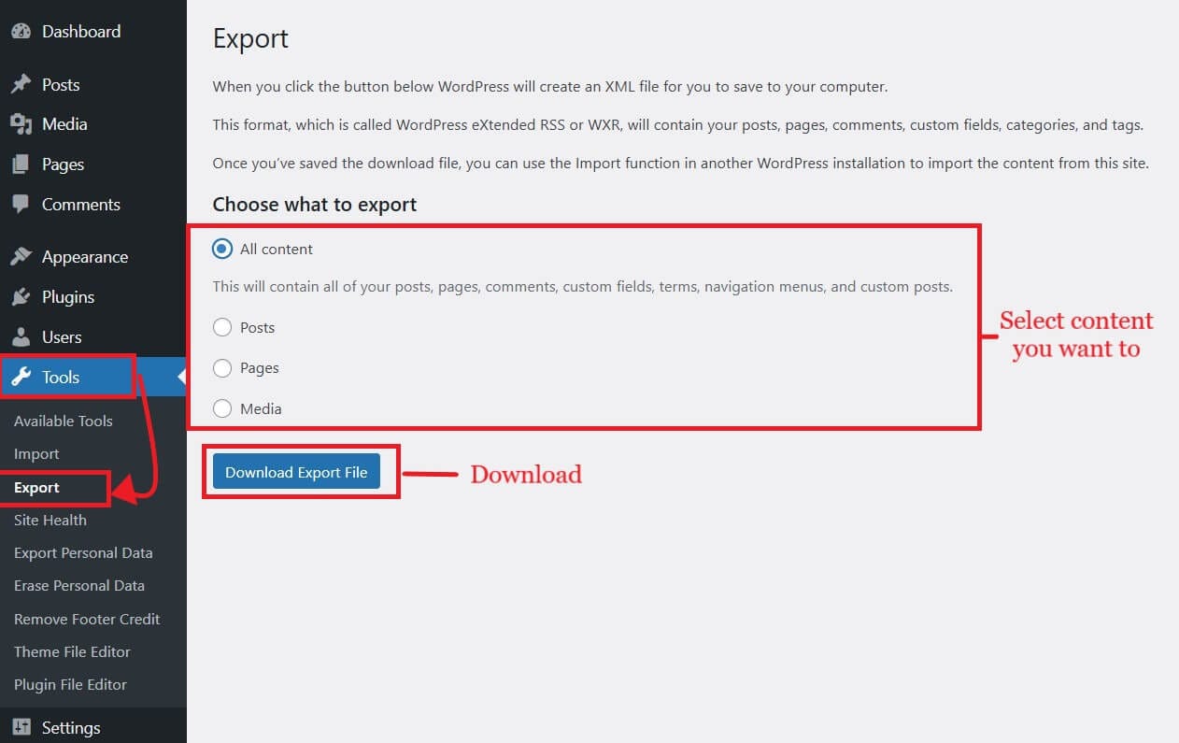Viewport: 1179px width, 743px height.
Task: Click the Posts pushpin icon
Action: click(x=21, y=84)
